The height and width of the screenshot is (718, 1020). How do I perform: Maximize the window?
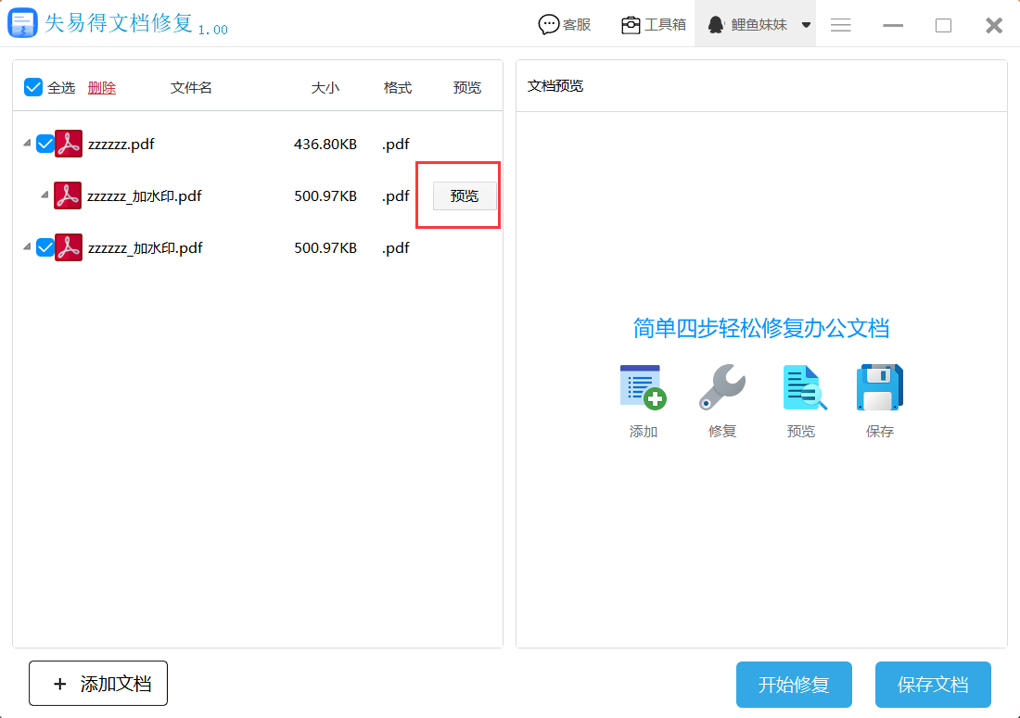click(943, 25)
